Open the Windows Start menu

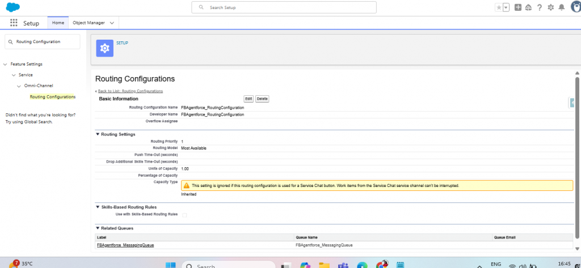click(170, 265)
